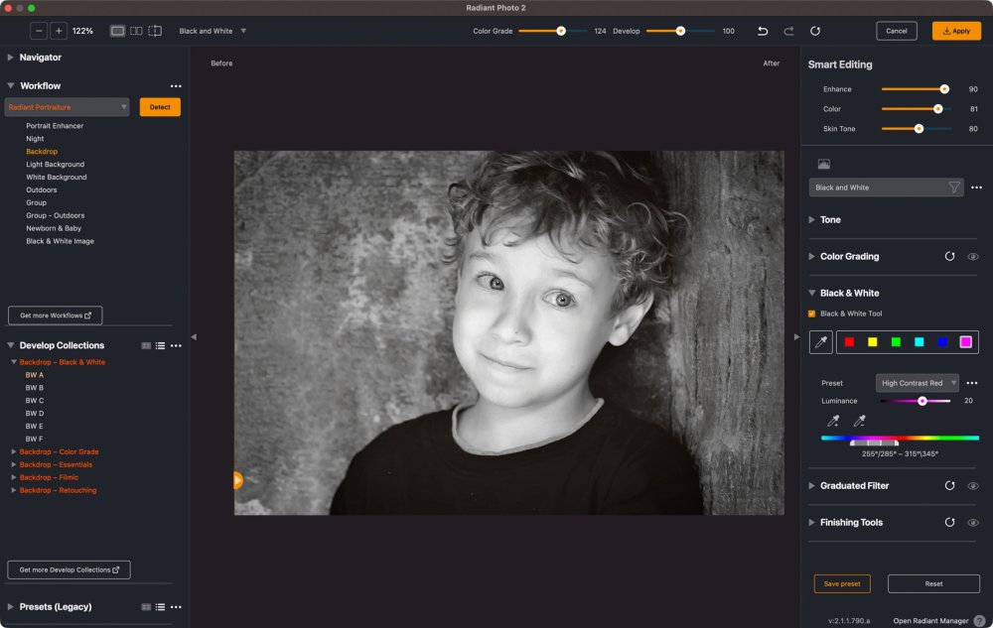This screenshot has height=628, width=993.
Task: Toggle Black & White Tool checkbox
Action: click(812, 314)
